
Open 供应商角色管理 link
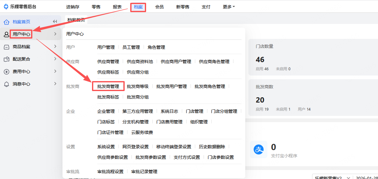214,62
